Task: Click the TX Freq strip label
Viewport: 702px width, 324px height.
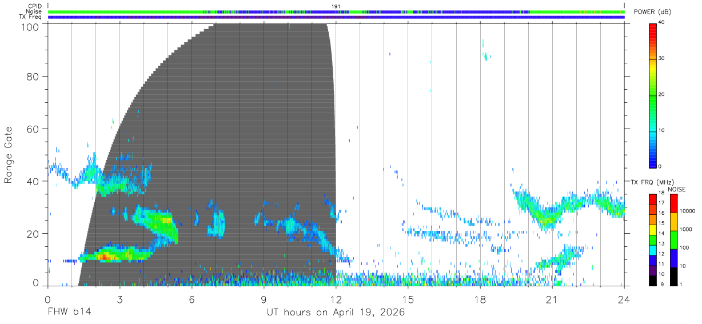Action: click(x=31, y=17)
